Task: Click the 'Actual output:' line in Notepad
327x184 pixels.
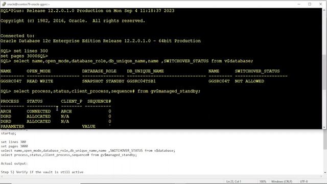Action: 14,164
